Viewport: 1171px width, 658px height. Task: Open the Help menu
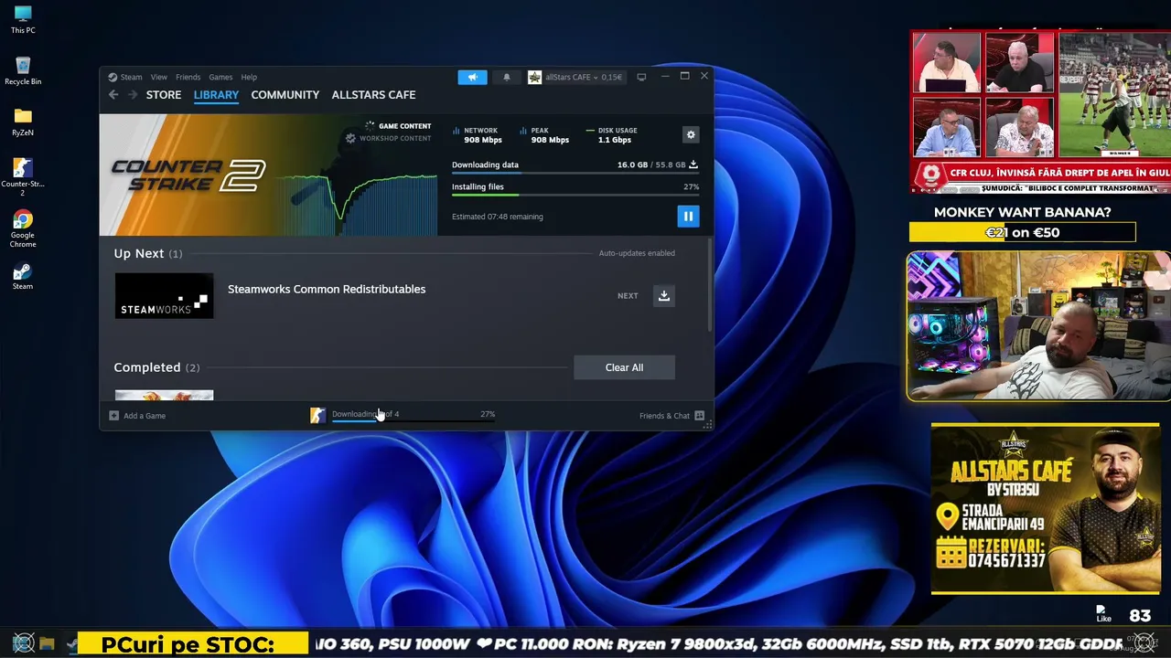tap(249, 78)
